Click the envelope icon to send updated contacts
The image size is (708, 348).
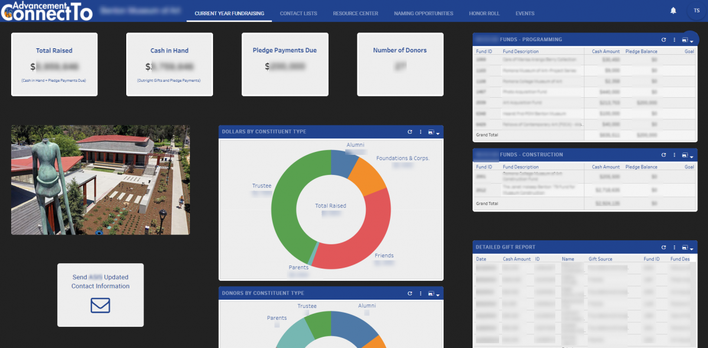coord(100,306)
